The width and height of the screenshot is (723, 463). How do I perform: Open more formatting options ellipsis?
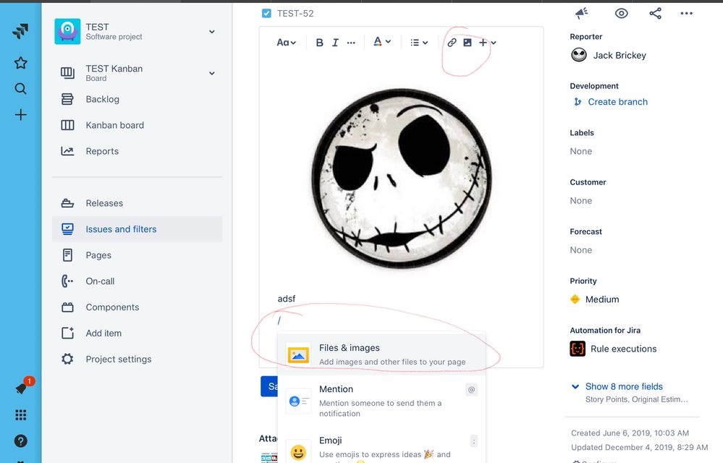pos(351,43)
